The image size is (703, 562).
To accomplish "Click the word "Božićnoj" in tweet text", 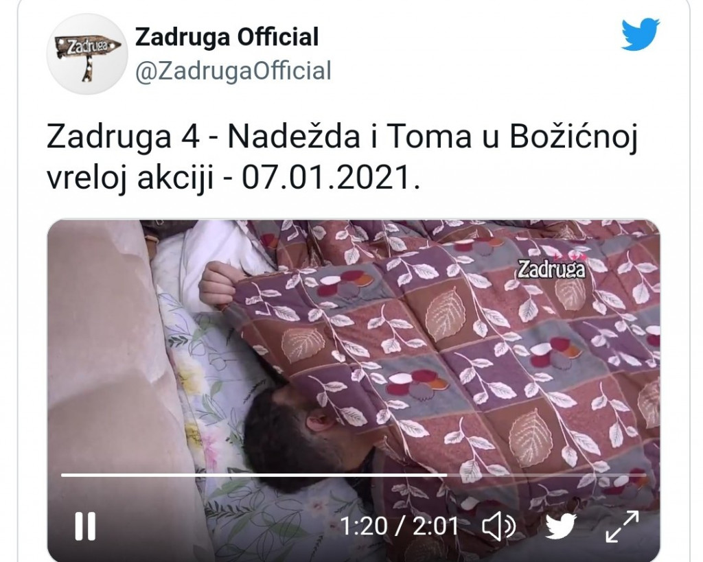I will pyautogui.click(x=573, y=137).
